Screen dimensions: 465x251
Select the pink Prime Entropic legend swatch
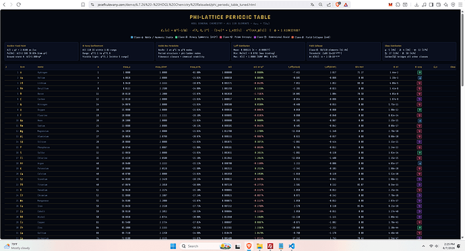(x=221, y=37)
